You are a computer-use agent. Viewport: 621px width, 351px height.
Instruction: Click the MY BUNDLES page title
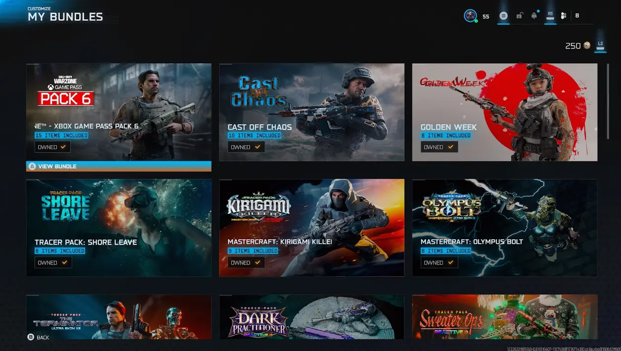[x=65, y=17]
